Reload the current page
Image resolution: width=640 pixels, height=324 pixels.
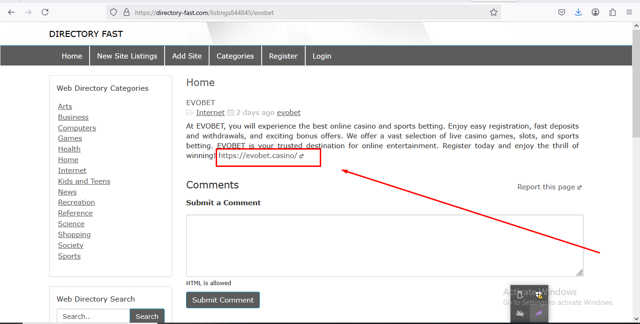pyautogui.click(x=45, y=13)
